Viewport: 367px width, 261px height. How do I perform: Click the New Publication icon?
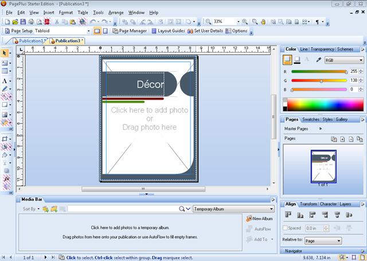point(7,22)
